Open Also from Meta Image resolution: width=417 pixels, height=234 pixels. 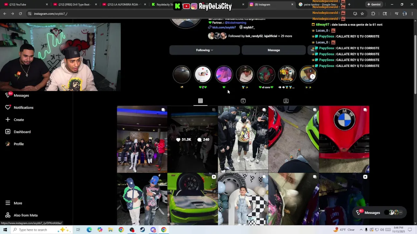pyautogui.click(x=22, y=215)
